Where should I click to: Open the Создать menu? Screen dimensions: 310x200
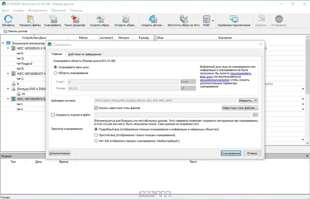pyautogui.click(x=18, y=10)
